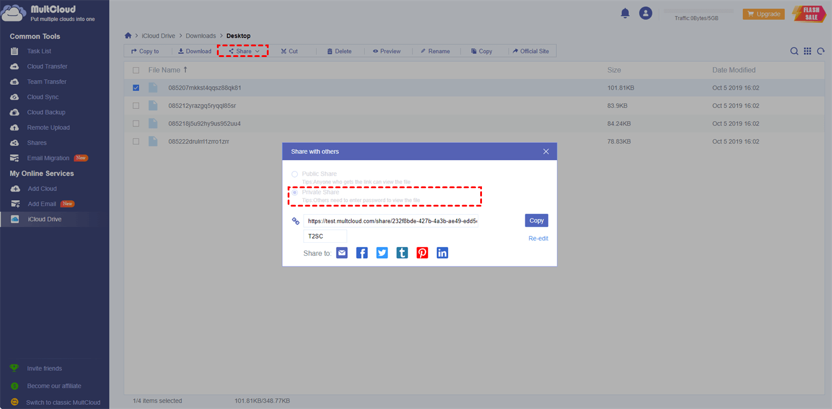832x409 pixels.
Task: Click the share link URL field
Action: [391, 221]
